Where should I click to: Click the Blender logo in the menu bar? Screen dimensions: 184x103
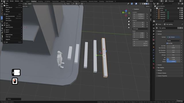point(2,1)
